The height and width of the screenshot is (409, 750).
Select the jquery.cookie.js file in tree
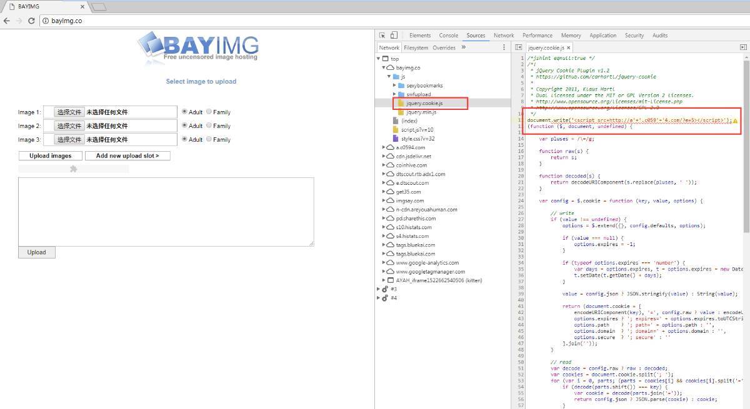click(x=424, y=103)
